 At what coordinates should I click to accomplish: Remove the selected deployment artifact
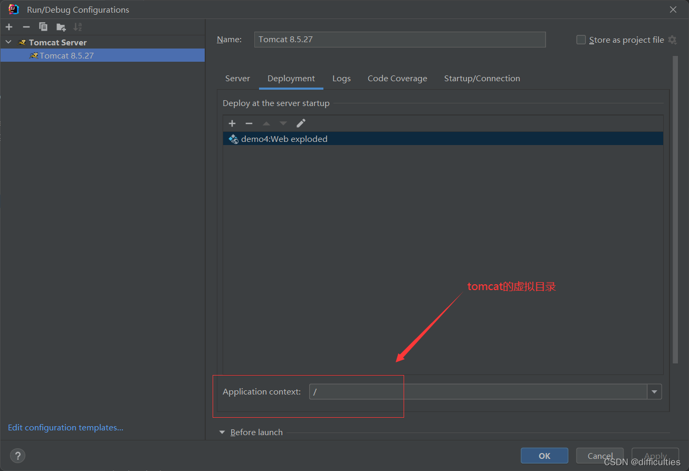(249, 123)
